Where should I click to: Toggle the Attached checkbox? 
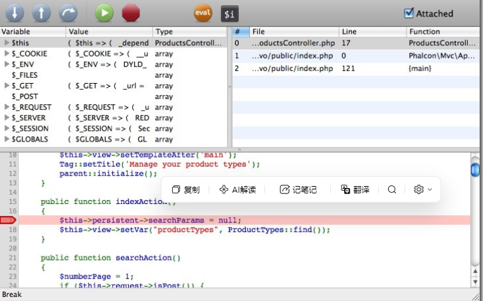tap(409, 13)
